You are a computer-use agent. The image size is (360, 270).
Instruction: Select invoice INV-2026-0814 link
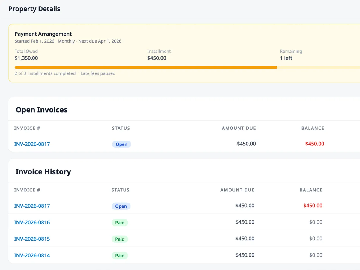click(x=32, y=255)
